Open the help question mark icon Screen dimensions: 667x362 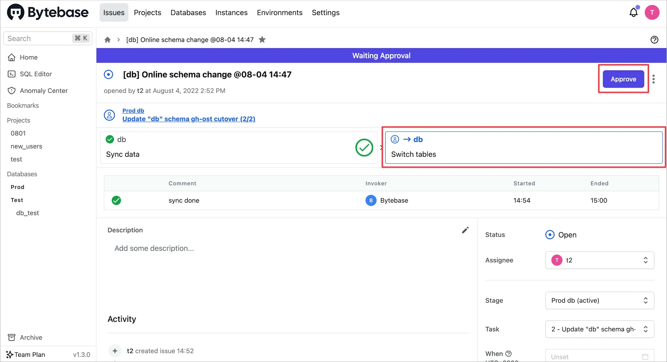click(x=654, y=40)
